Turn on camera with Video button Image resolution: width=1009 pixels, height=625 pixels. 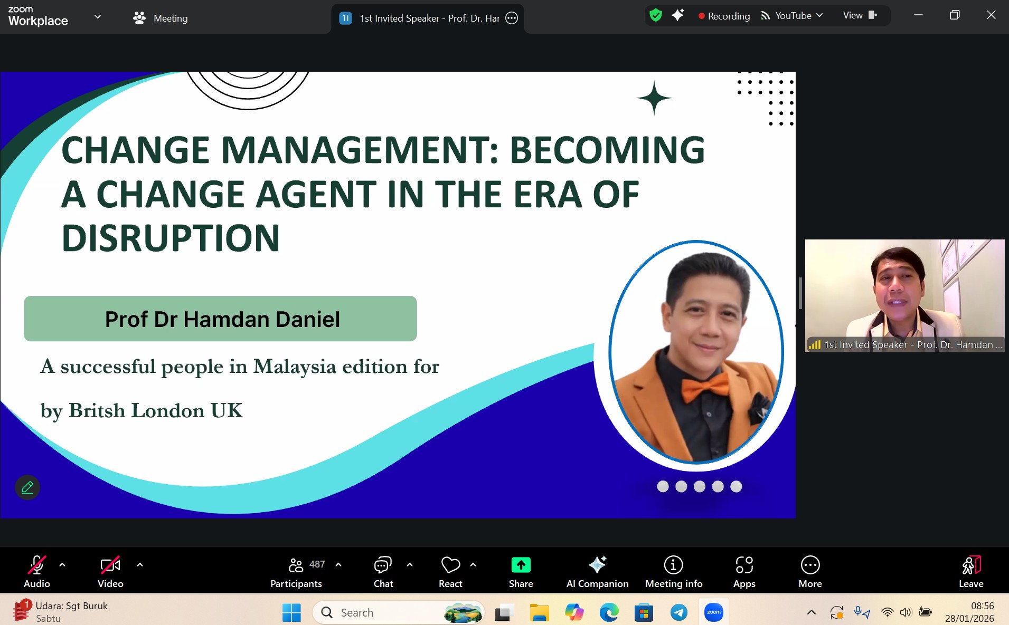[x=110, y=571]
